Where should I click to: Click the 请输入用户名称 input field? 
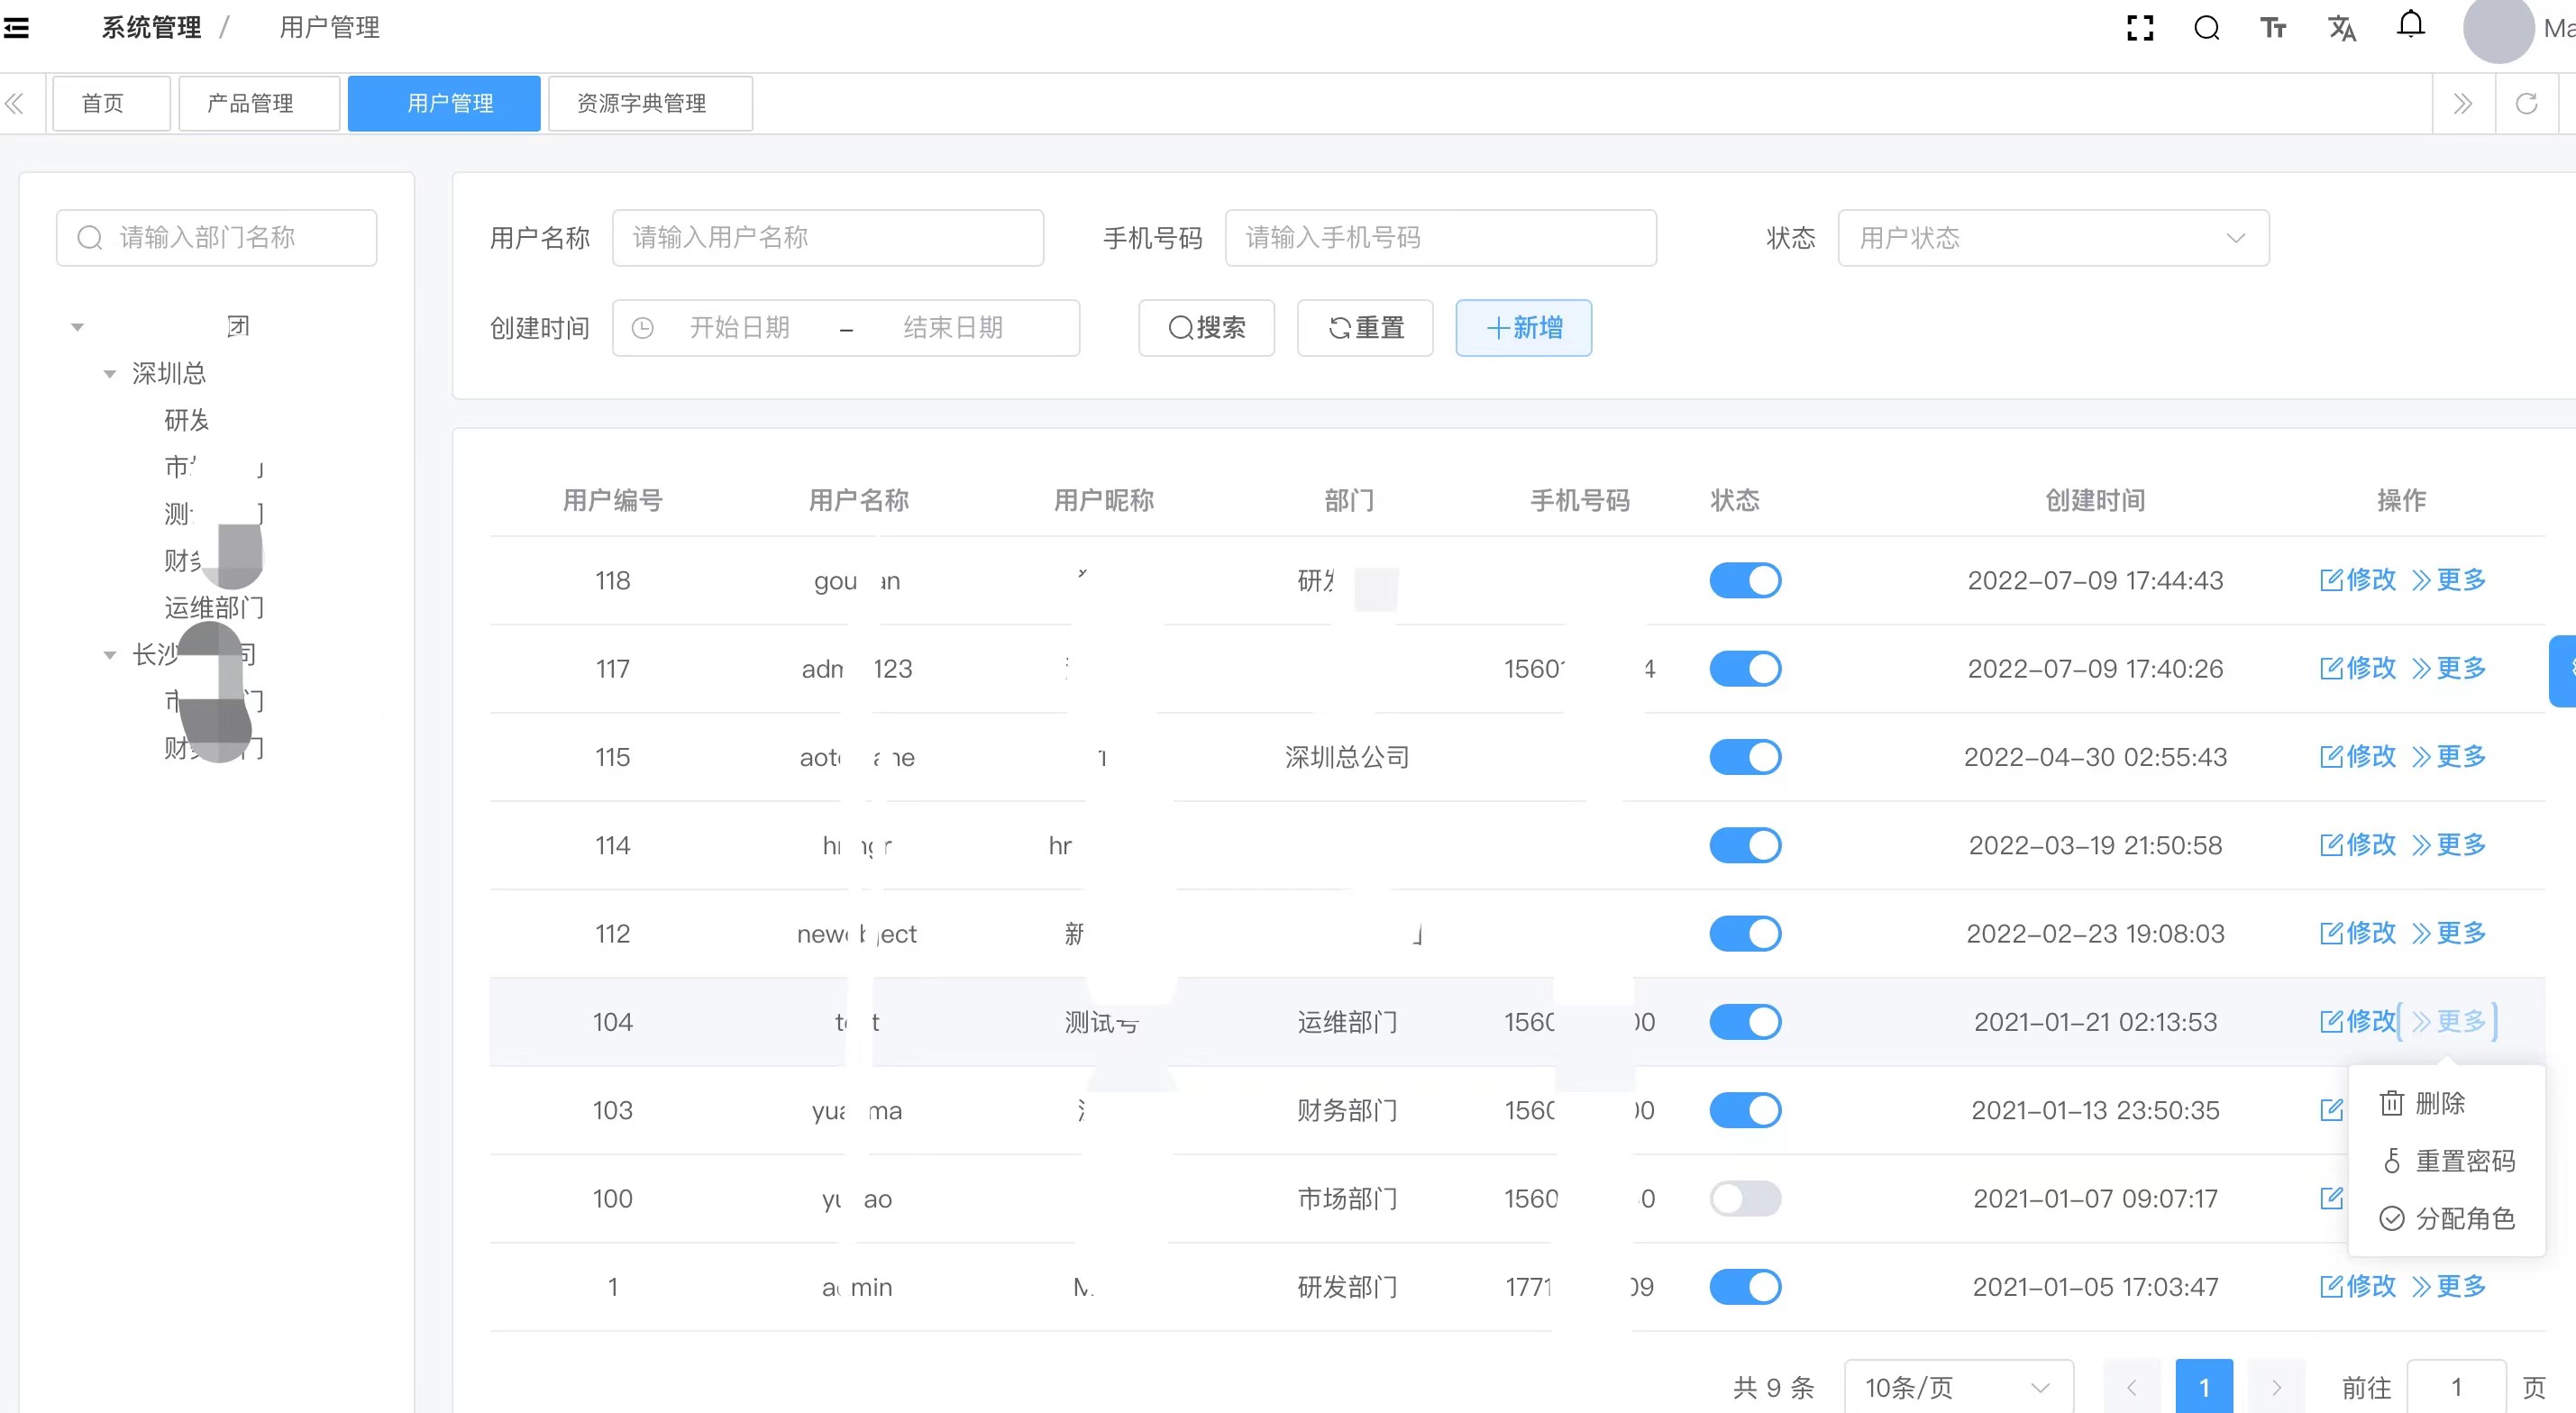(x=828, y=238)
